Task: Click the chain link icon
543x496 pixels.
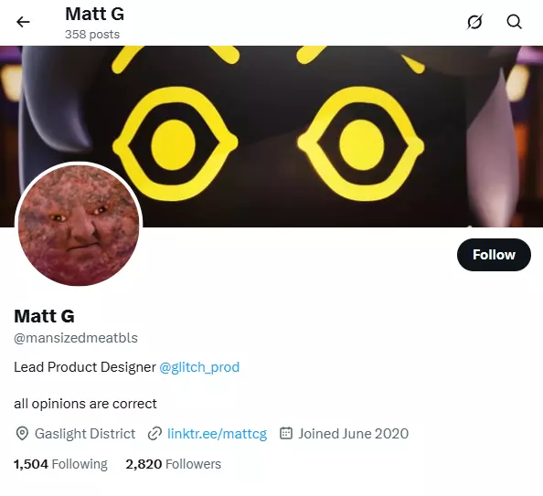Action: pos(154,433)
